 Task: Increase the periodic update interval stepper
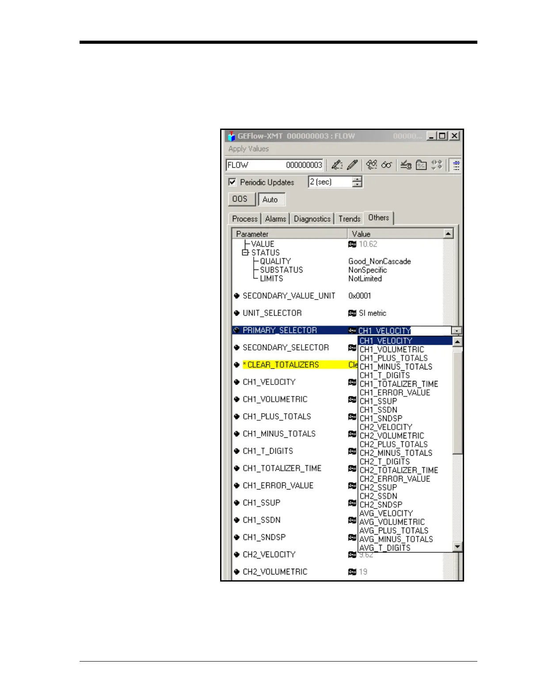tap(357, 179)
